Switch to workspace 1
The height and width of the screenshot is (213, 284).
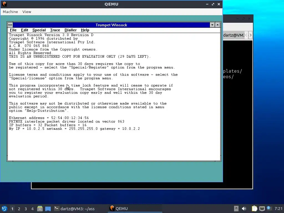coord(12,209)
